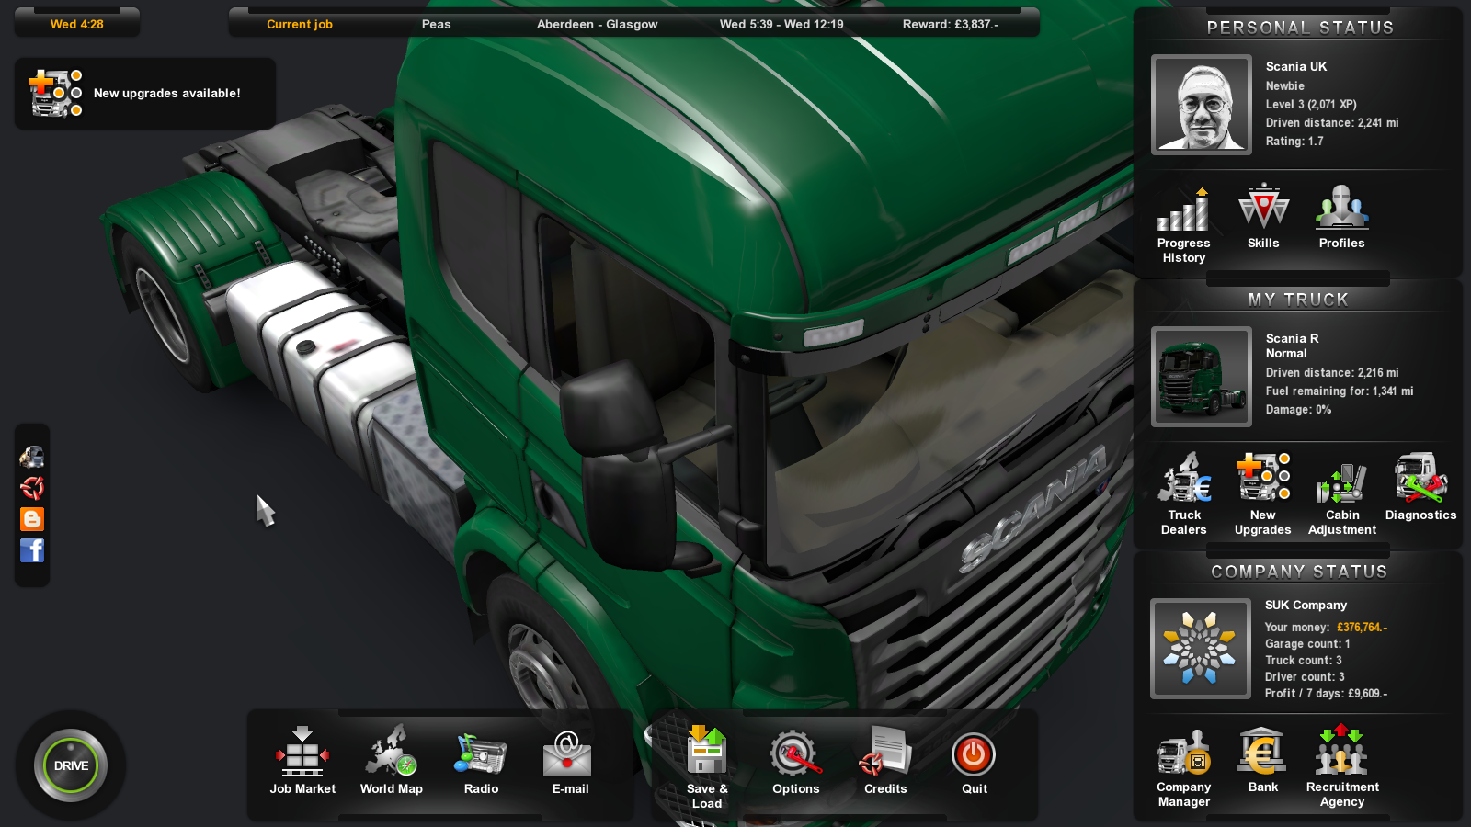The width and height of the screenshot is (1471, 827).
Task: Open Progress History
Action: (1183, 222)
